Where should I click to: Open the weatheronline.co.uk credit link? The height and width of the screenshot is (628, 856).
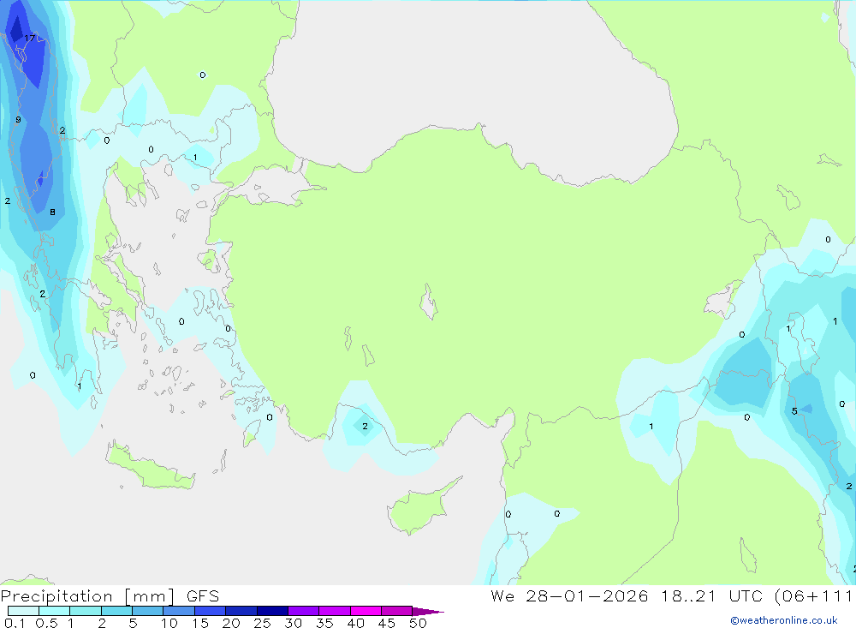coord(784,620)
